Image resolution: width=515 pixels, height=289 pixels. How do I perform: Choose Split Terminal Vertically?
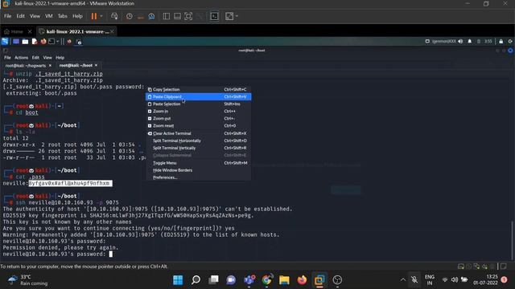(x=199, y=148)
